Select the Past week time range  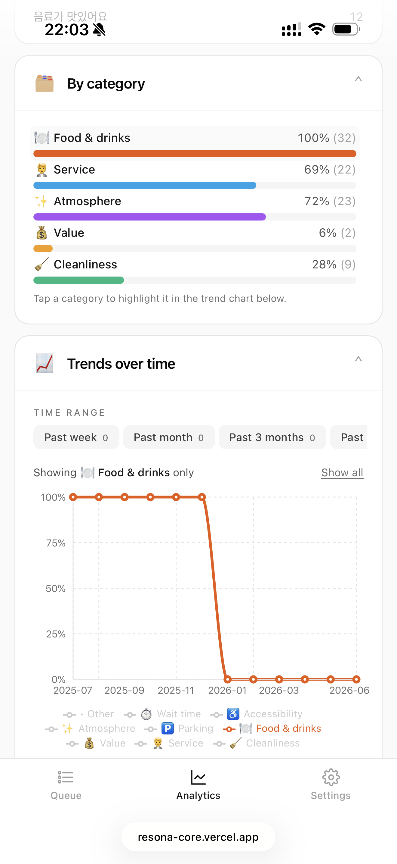[x=76, y=437]
